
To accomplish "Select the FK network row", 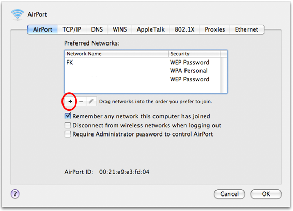I will click(x=143, y=62).
